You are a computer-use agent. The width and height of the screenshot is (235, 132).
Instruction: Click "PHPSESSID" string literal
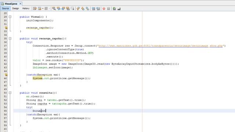point(72,60)
